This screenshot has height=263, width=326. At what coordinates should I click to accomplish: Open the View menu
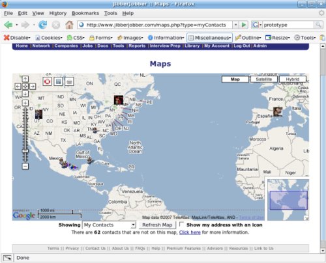38,13
